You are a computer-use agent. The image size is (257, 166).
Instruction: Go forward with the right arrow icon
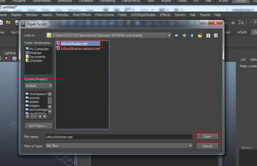coord(184,35)
